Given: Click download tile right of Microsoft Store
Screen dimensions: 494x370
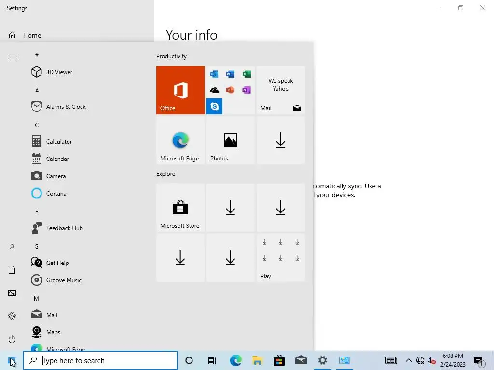Looking at the screenshot, I should [x=230, y=208].
